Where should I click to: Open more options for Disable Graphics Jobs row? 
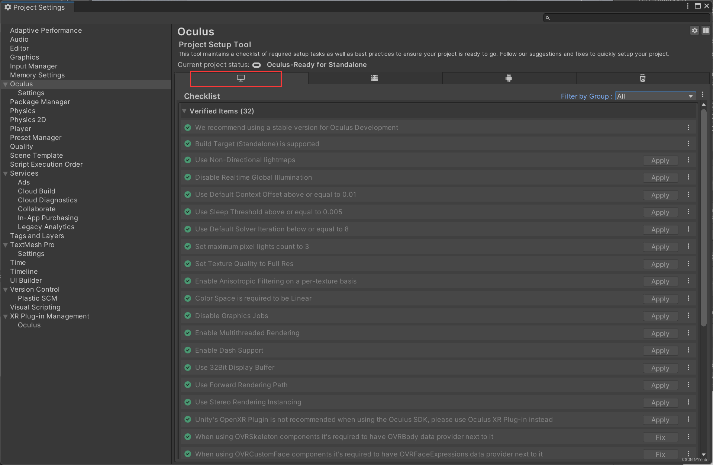[688, 315]
